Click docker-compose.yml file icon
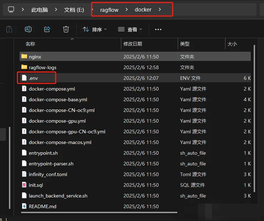264x221 pixels. pos(24,88)
